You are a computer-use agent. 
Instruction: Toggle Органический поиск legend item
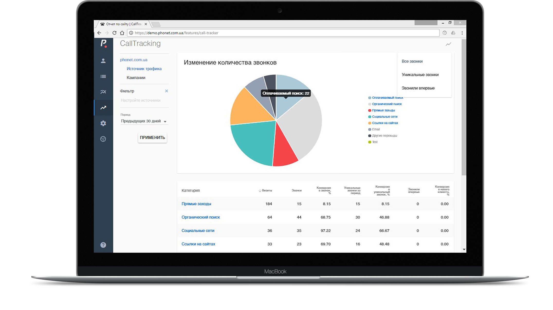(x=385, y=104)
